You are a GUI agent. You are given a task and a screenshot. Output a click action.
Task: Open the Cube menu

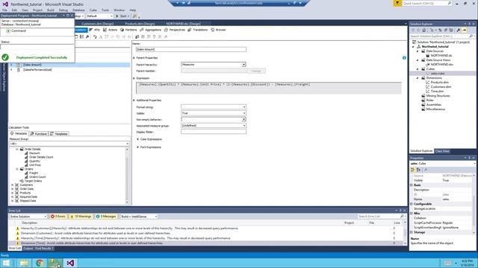pos(93,10)
